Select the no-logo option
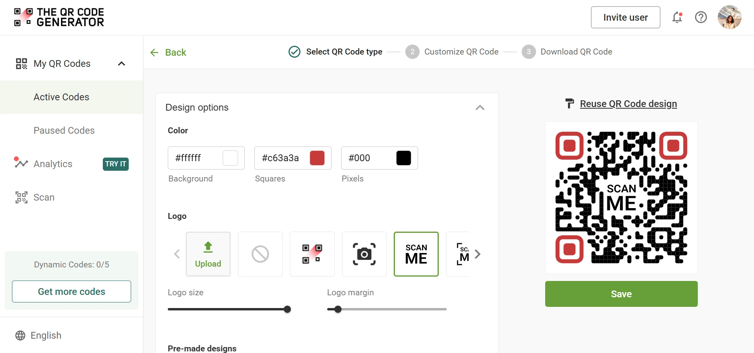This screenshot has height=353, width=754. pyautogui.click(x=260, y=254)
